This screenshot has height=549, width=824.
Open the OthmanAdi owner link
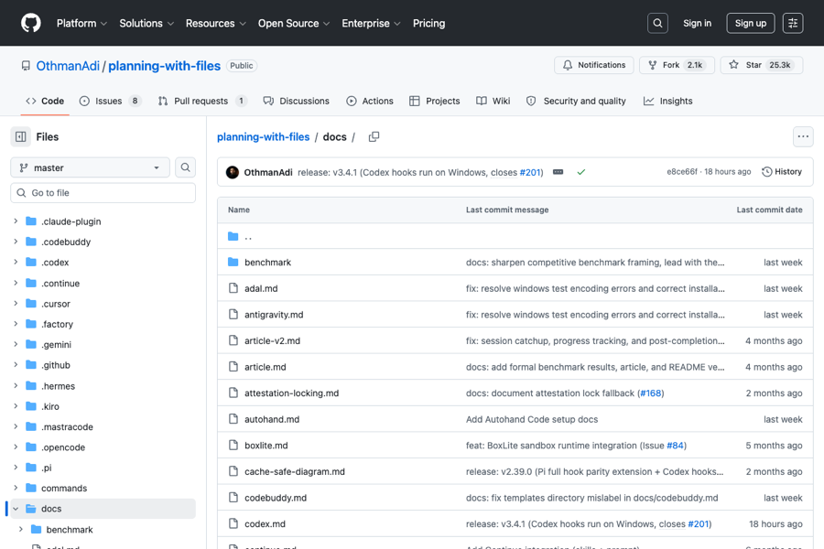click(x=68, y=66)
